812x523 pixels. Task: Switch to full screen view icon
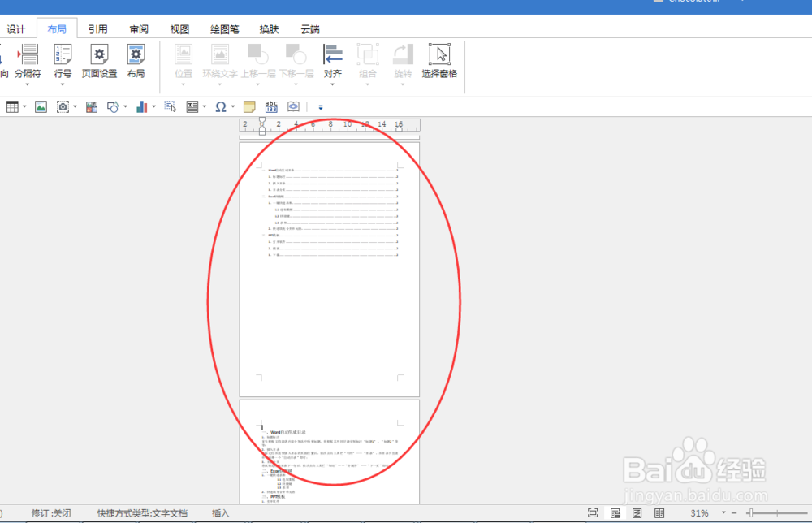point(593,513)
